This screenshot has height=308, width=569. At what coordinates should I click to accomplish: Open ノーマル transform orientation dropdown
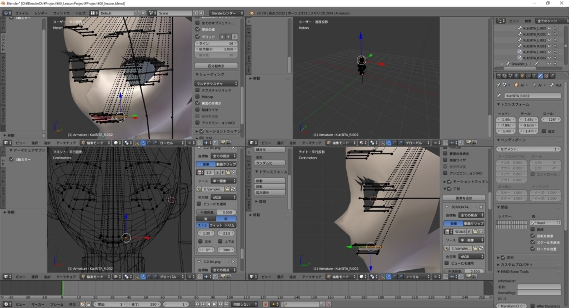coord(417,276)
